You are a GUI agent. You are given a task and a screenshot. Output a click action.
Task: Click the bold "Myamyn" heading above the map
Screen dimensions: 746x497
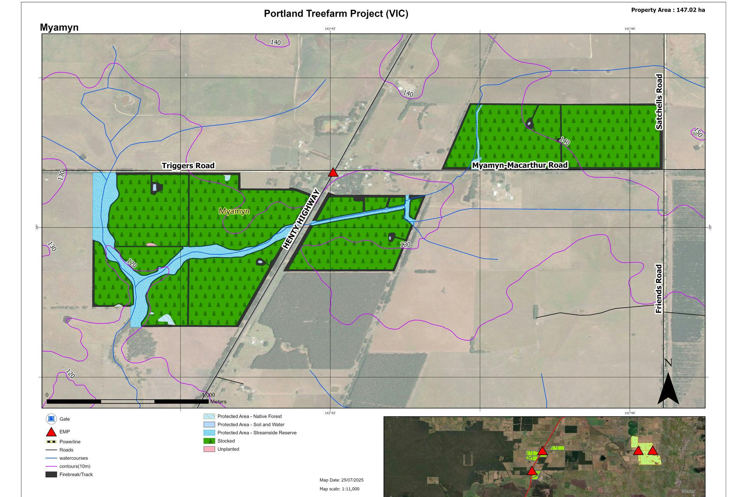[x=59, y=28]
